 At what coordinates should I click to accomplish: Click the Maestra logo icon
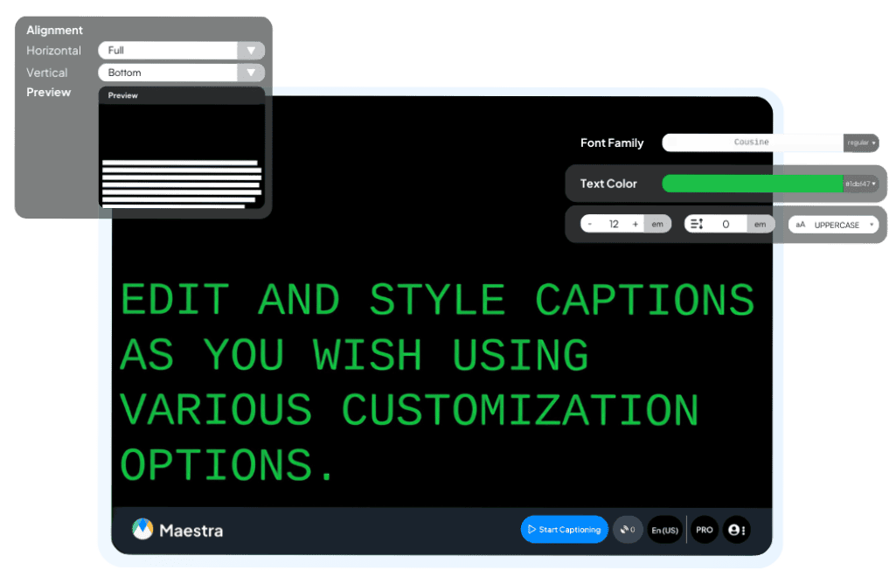tap(142, 529)
